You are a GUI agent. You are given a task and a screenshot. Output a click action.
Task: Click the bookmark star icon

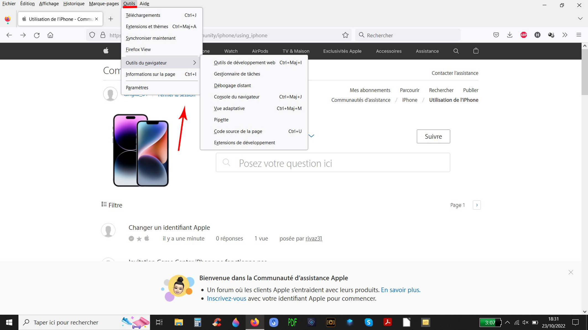(345, 35)
